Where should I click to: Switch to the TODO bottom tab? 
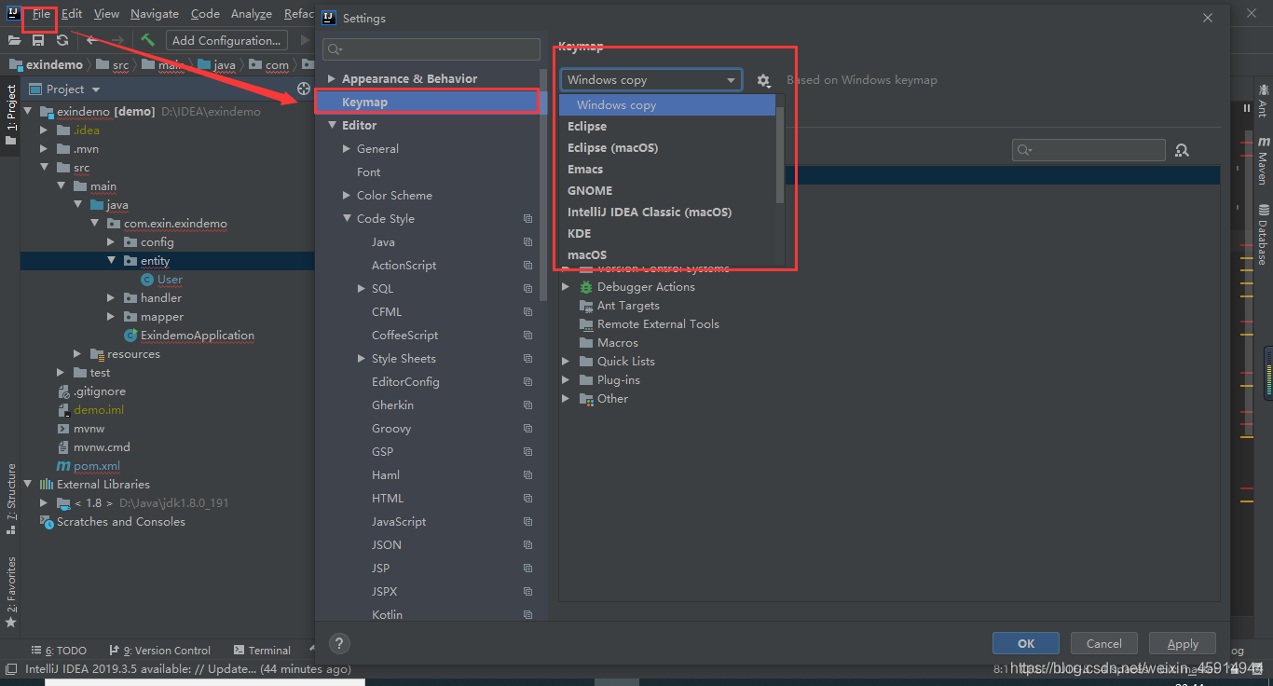(x=59, y=651)
